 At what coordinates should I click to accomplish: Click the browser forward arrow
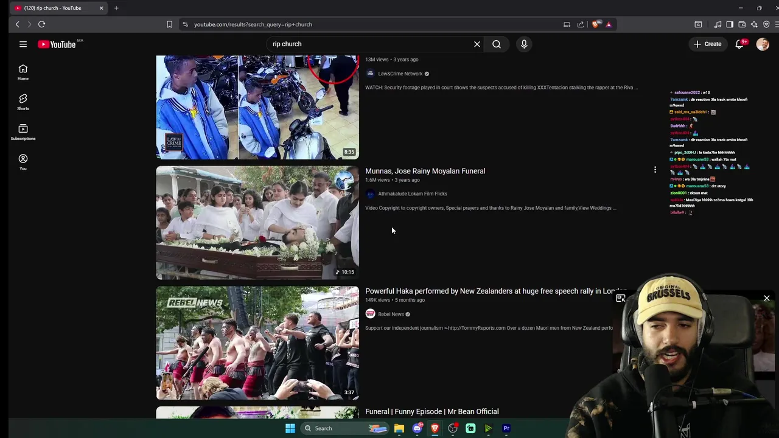[x=29, y=24]
